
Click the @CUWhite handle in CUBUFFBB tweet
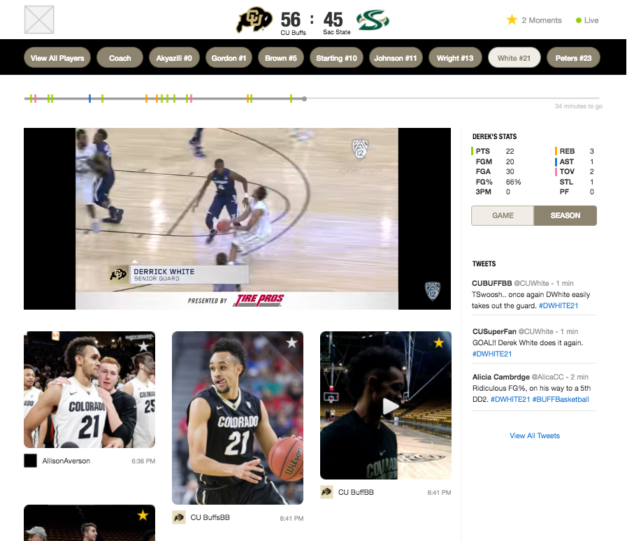(531, 283)
